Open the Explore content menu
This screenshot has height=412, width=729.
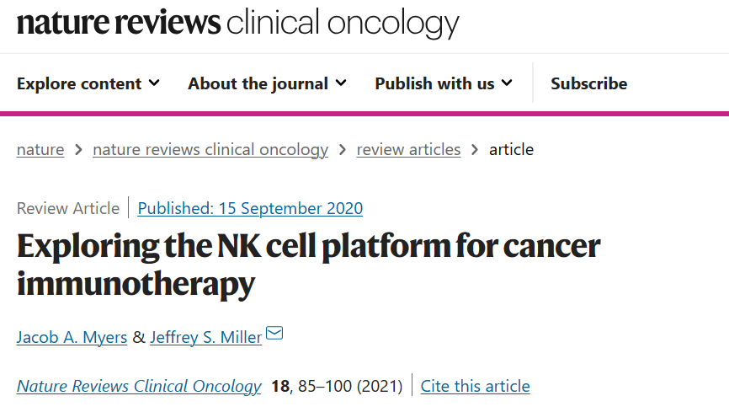(88, 83)
